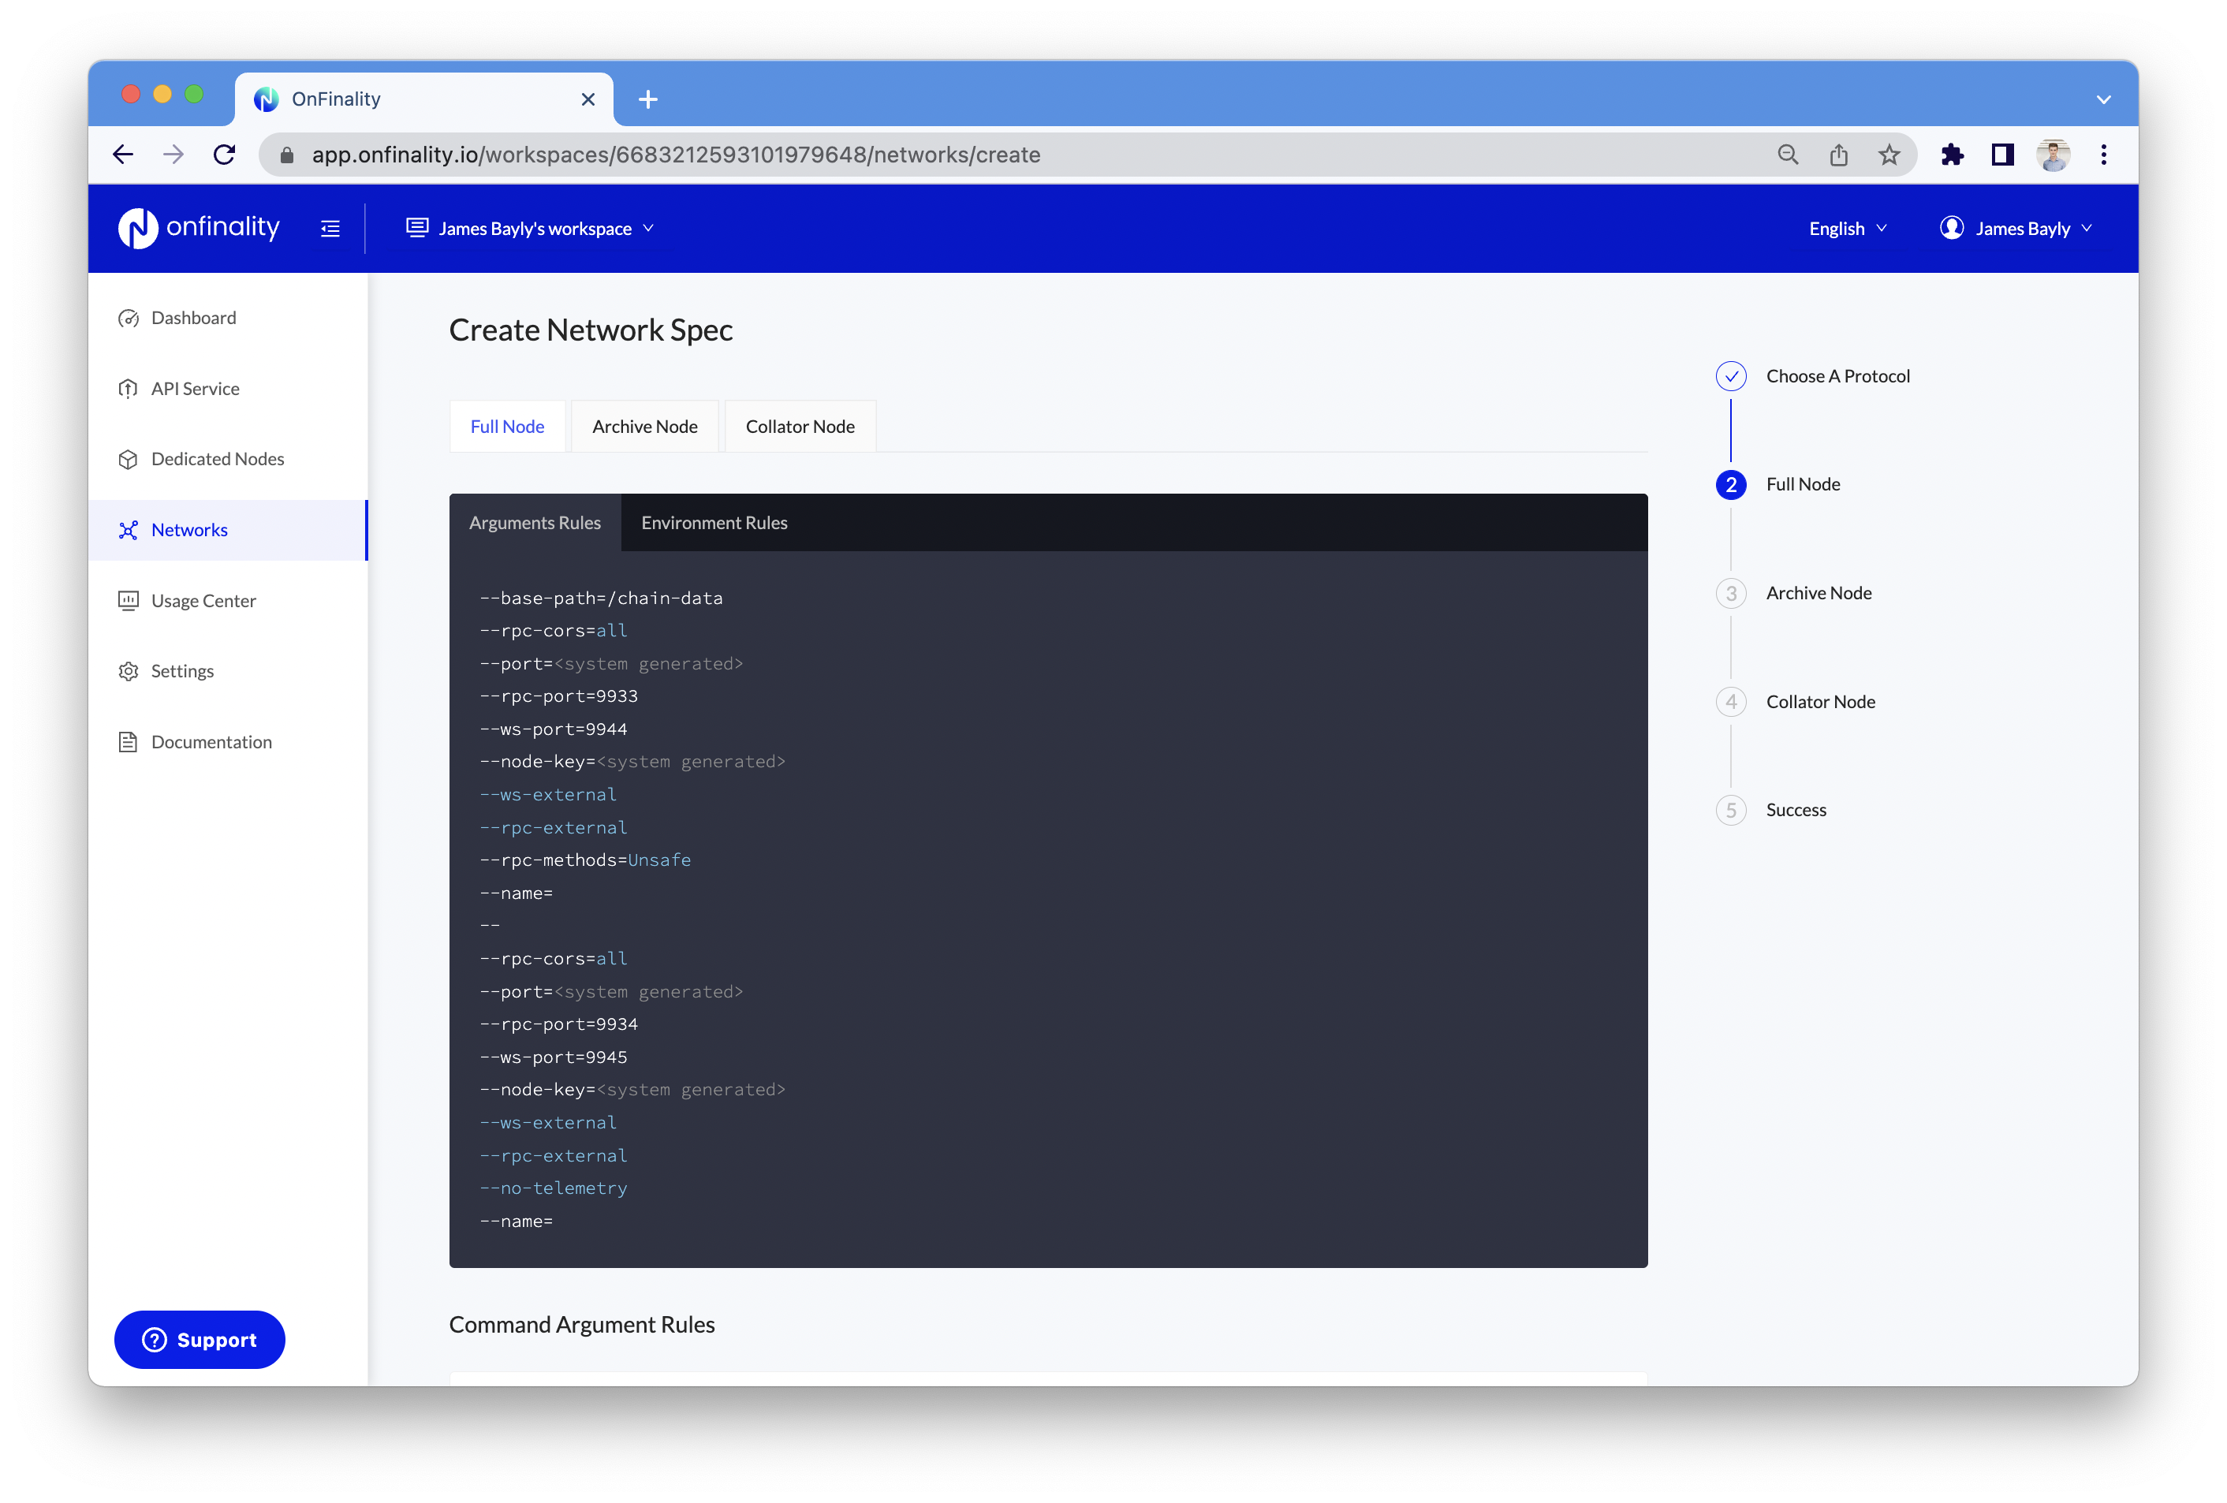This screenshot has width=2227, height=1503.
Task: Open Dashboard from the sidebar
Action: click(192, 318)
